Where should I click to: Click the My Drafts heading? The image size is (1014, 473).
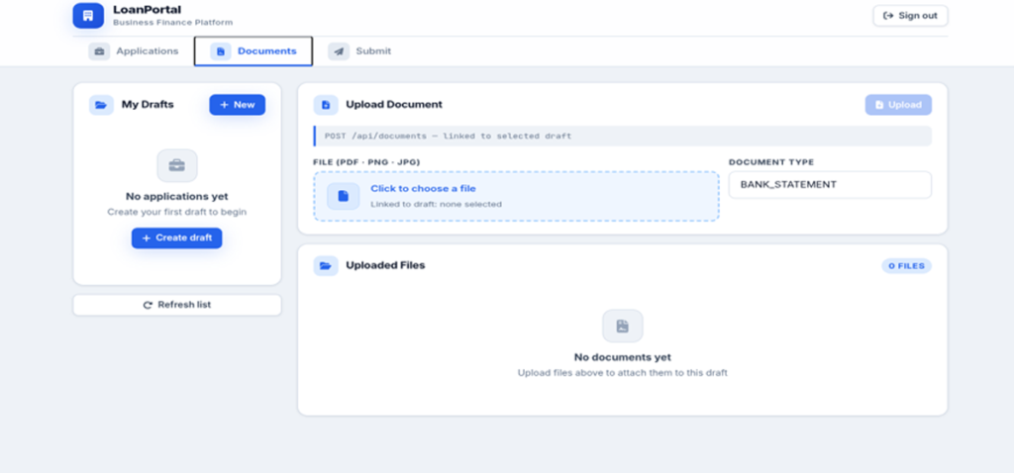click(148, 105)
